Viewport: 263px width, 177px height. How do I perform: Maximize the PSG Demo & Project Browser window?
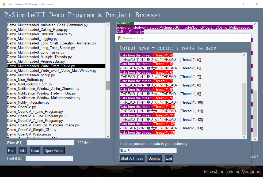click(245, 4)
